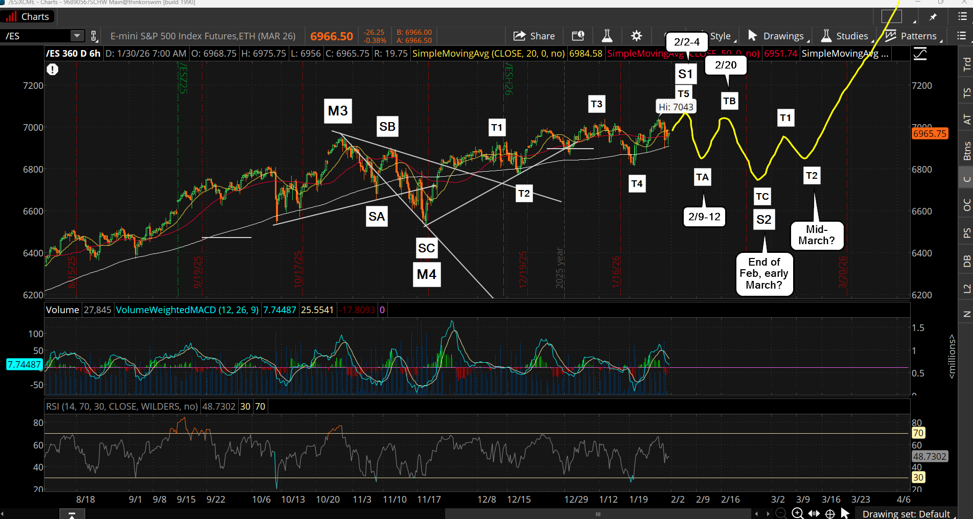Open the news notification icon
Image resolution: width=973 pixels, height=519 pixels.
pos(578,36)
